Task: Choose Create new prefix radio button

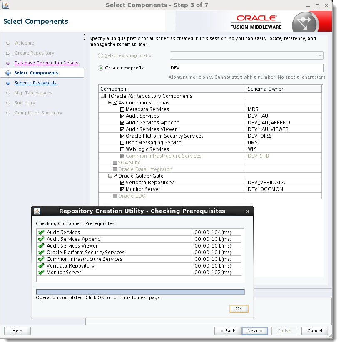Action: [100, 68]
